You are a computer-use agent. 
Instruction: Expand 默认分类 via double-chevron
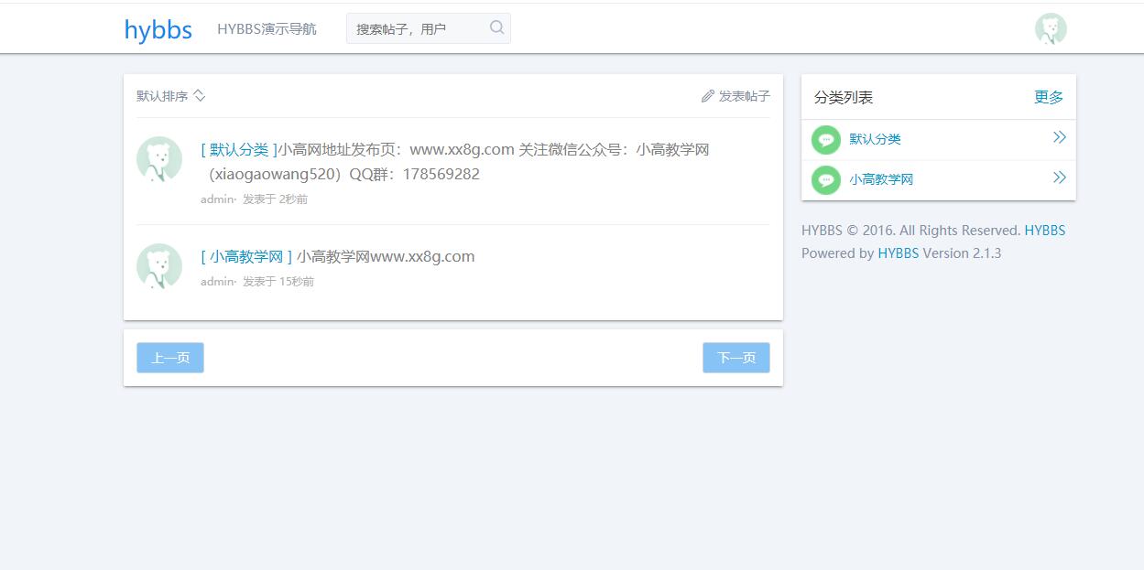[1059, 137]
